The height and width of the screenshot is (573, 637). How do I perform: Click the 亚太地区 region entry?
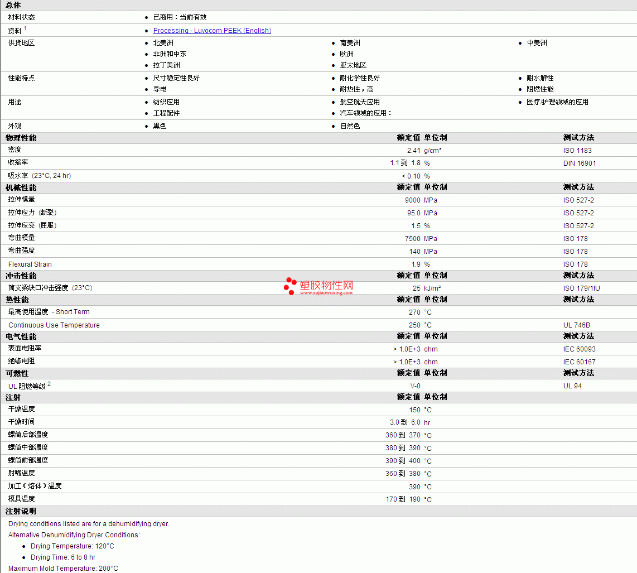[x=354, y=65]
